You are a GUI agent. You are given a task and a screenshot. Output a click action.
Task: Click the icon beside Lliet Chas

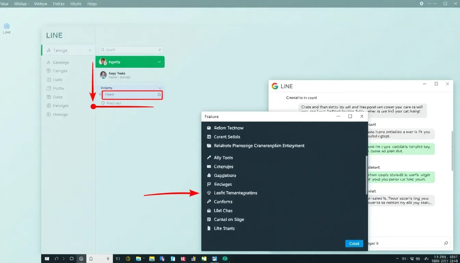[x=209, y=211]
